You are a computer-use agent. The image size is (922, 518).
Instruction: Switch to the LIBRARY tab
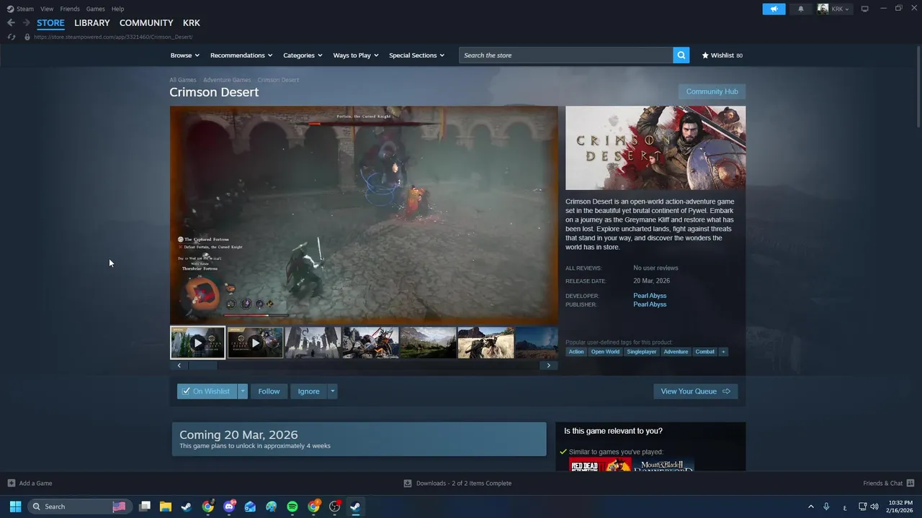click(92, 23)
